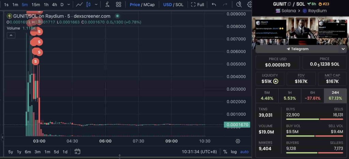Toggle the auto scale option
The image size is (349, 159).
pos(244,151)
